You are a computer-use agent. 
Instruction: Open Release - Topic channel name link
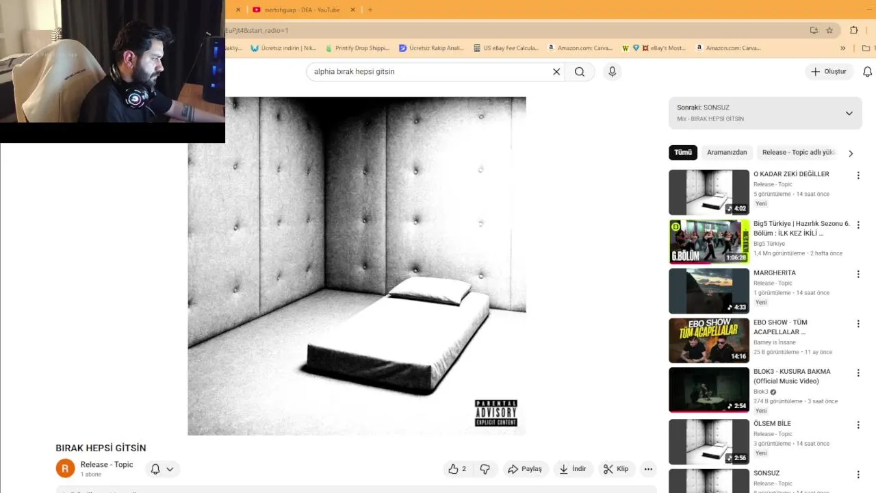107,464
